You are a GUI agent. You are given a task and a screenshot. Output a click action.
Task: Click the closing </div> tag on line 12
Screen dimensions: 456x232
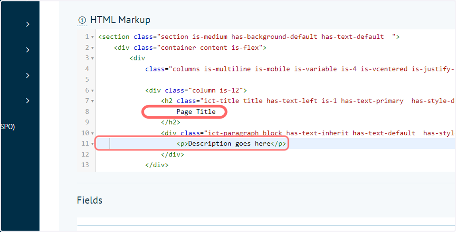[173, 155]
